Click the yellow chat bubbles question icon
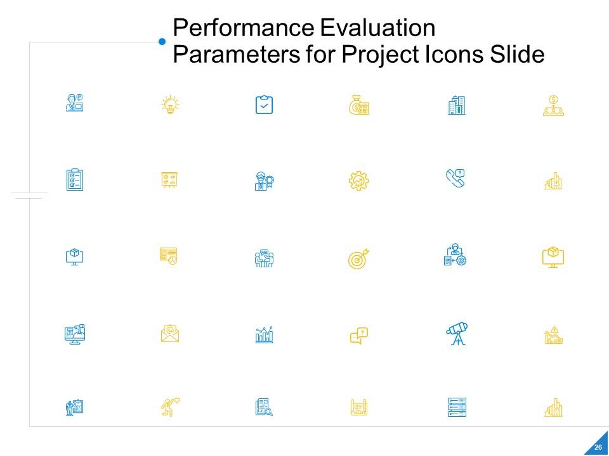The height and width of the screenshot is (456, 609). 359,335
